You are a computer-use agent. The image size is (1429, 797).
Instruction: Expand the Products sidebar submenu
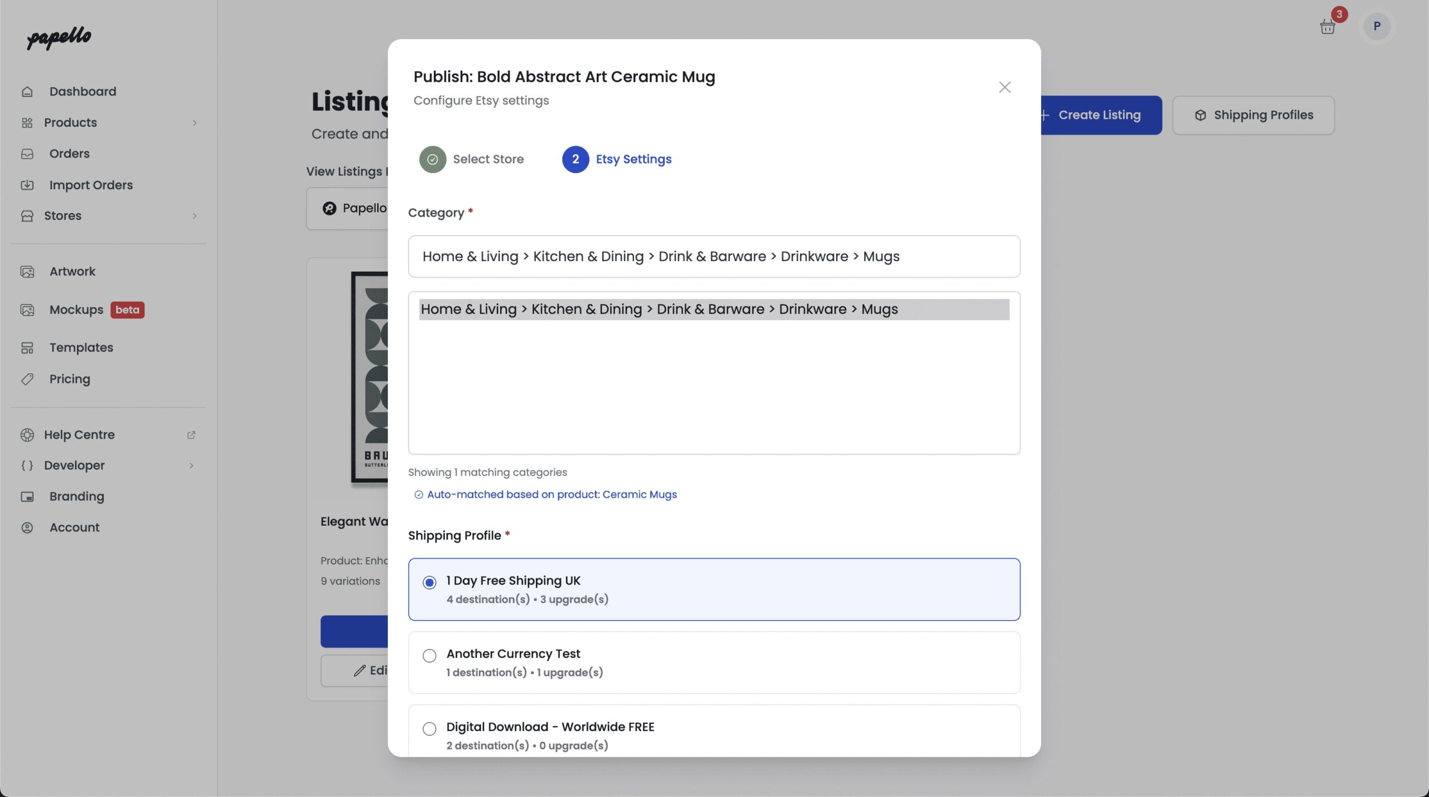194,123
